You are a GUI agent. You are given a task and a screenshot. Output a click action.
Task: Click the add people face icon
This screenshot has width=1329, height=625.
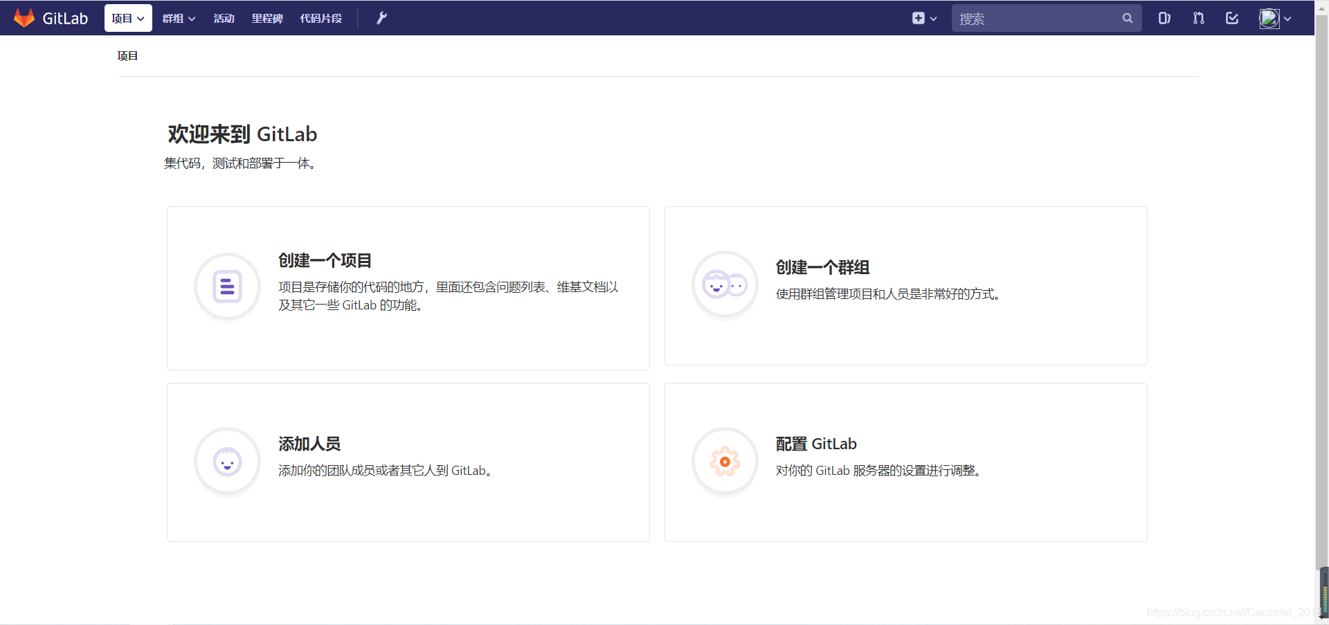point(227,462)
